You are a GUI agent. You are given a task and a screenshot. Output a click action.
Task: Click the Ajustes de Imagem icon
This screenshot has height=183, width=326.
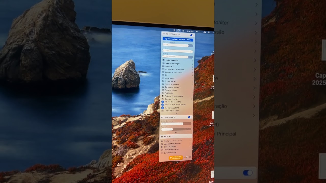point(163,84)
